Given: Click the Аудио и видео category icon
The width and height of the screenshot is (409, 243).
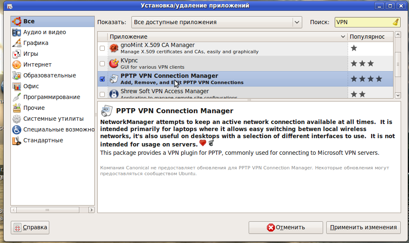Looking at the screenshot, I should tap(17, 32).
